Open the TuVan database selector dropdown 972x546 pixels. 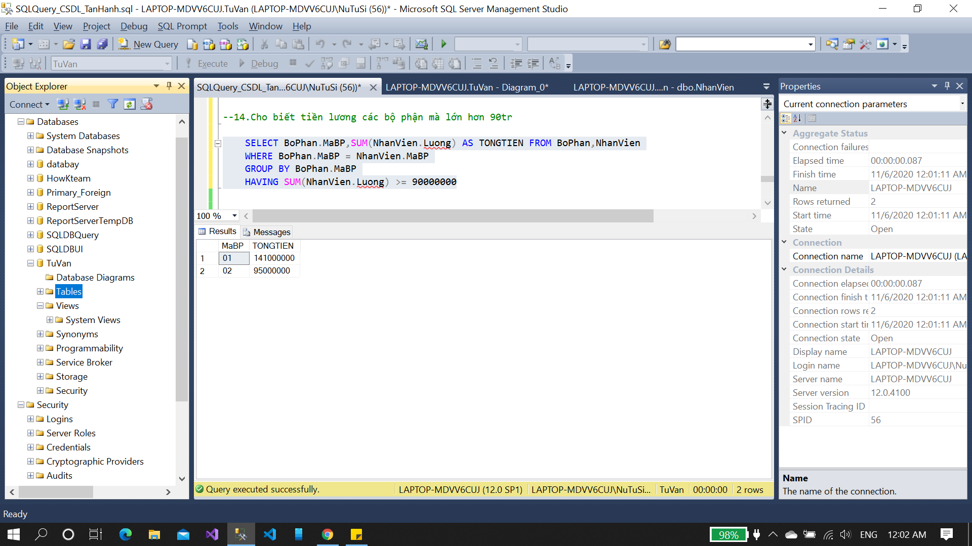tap(167, 64)
